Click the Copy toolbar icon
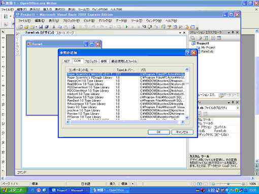This screenshot has width=259, height=194. coord(59,27)
